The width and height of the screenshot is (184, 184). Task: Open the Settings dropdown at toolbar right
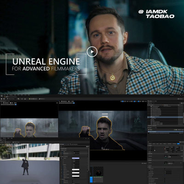180,99
